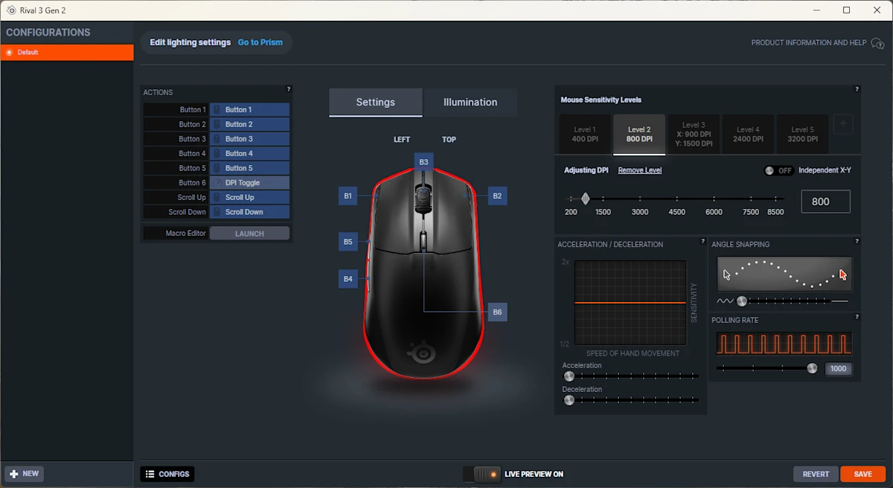Click the 800 DPI value input field
Image resolution: width=893 pixels, height=488 pixels.
(x=825, y=201)
